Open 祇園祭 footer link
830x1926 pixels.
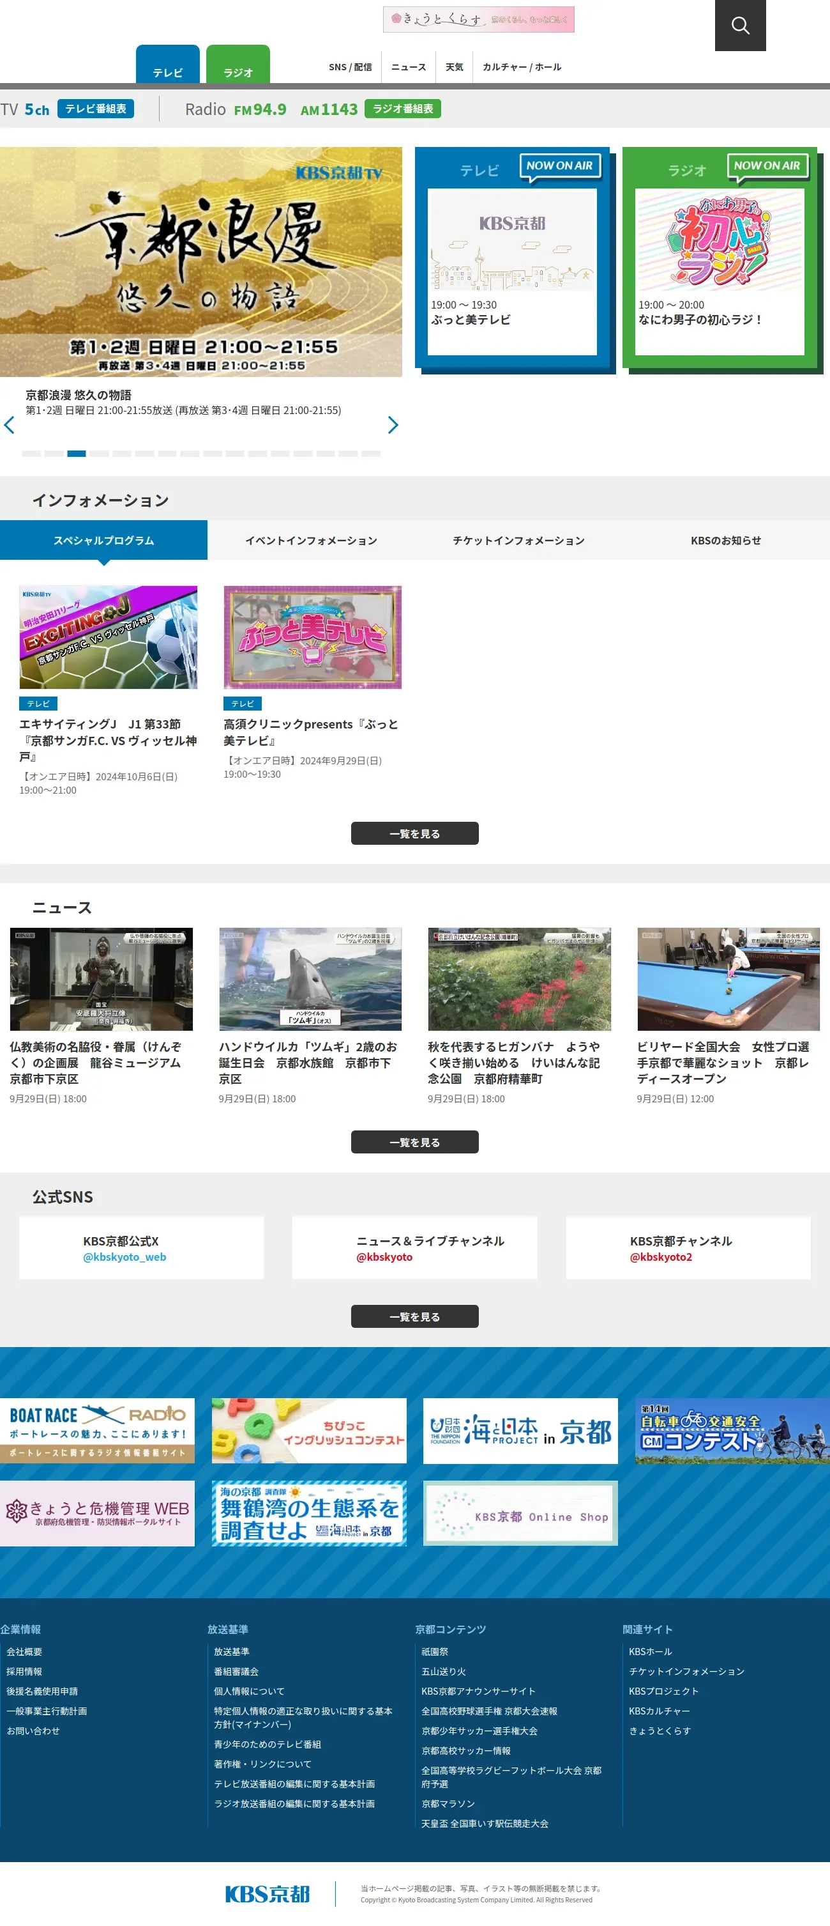(435, 1652)
